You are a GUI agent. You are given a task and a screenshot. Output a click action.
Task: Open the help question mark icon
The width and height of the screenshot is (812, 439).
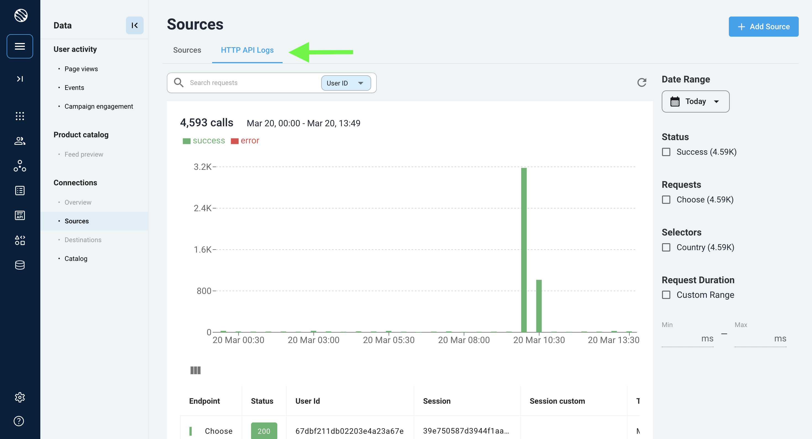pyautogui.click(x=19, y=421)
